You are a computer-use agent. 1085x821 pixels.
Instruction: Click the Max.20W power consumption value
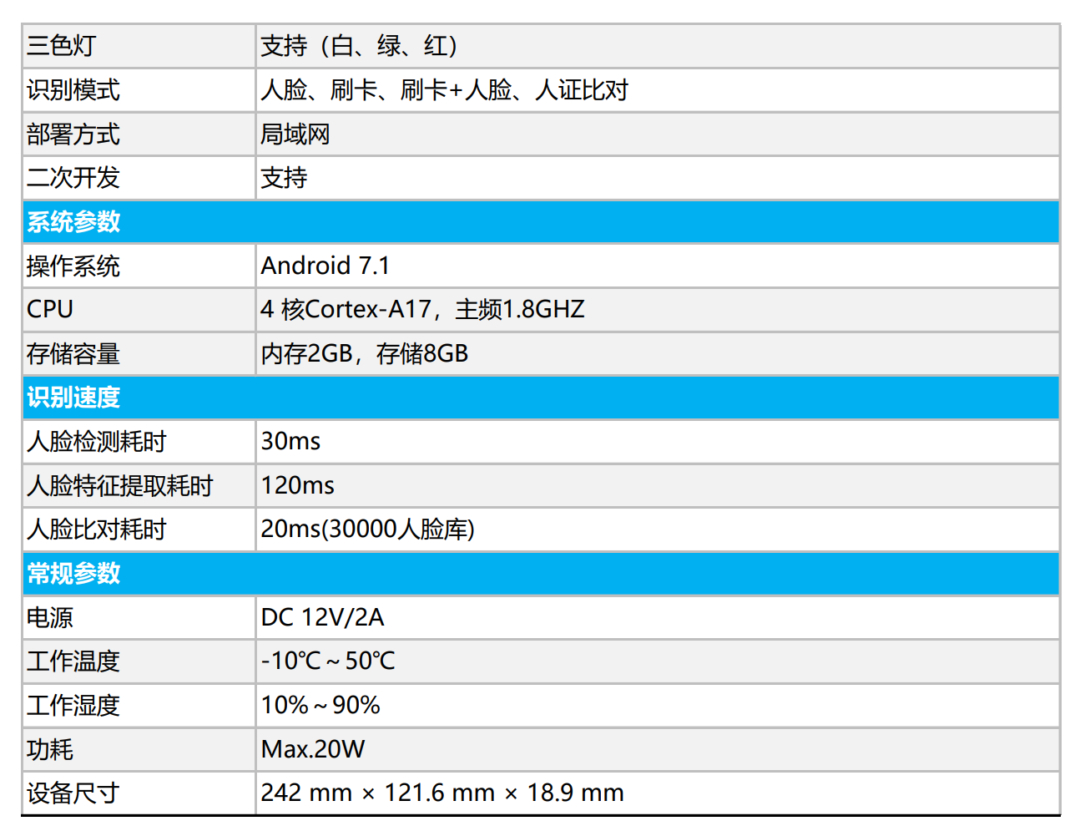pos(313,749)
